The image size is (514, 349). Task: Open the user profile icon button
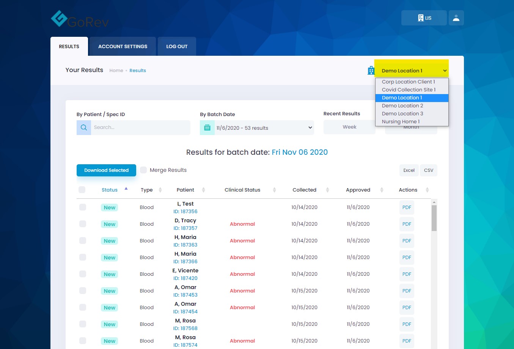click(456, 18)
